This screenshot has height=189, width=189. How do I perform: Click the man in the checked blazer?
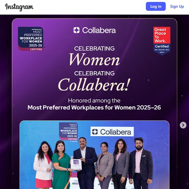[140, 163]
